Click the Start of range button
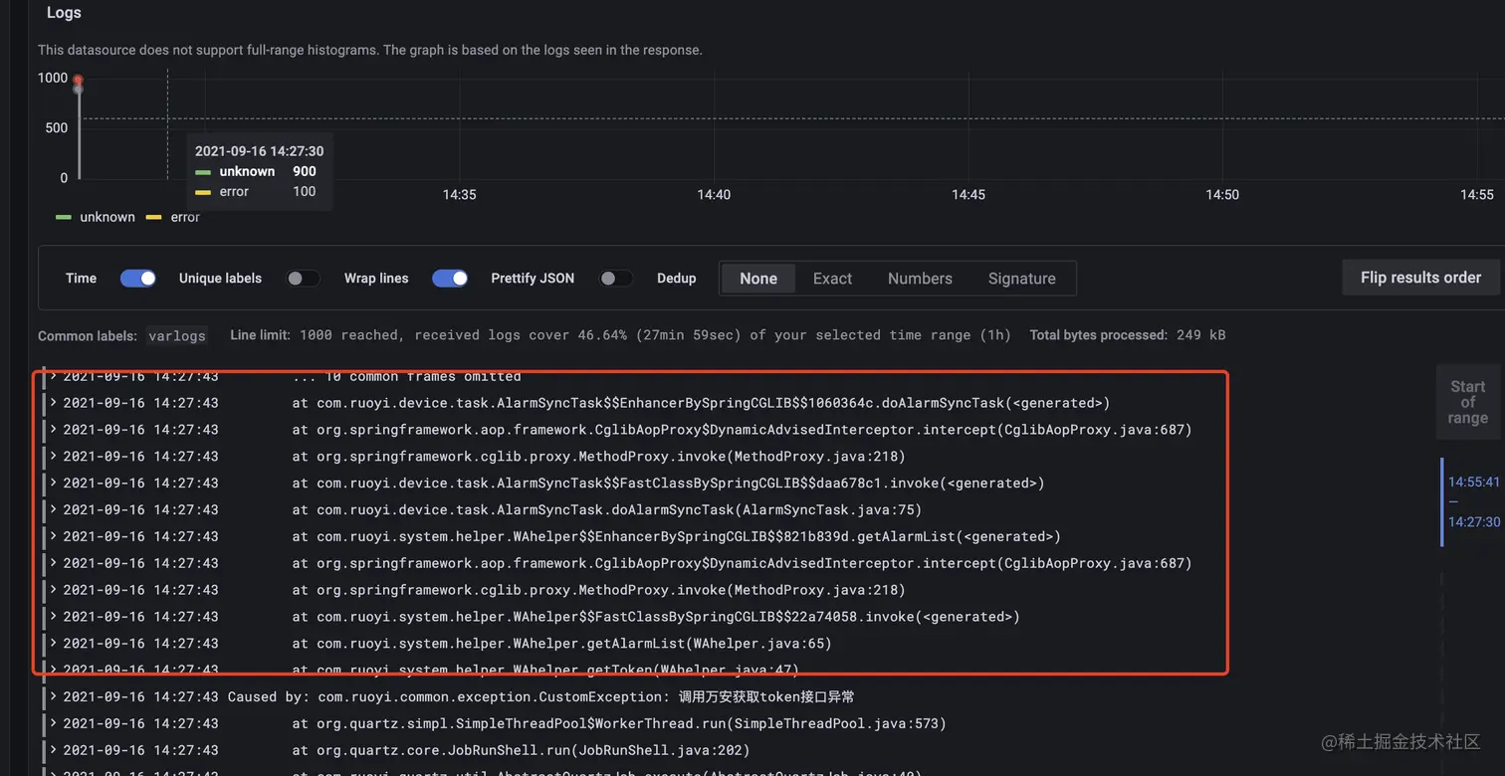Viewport: 1505px width, 776px height. 1467,402
